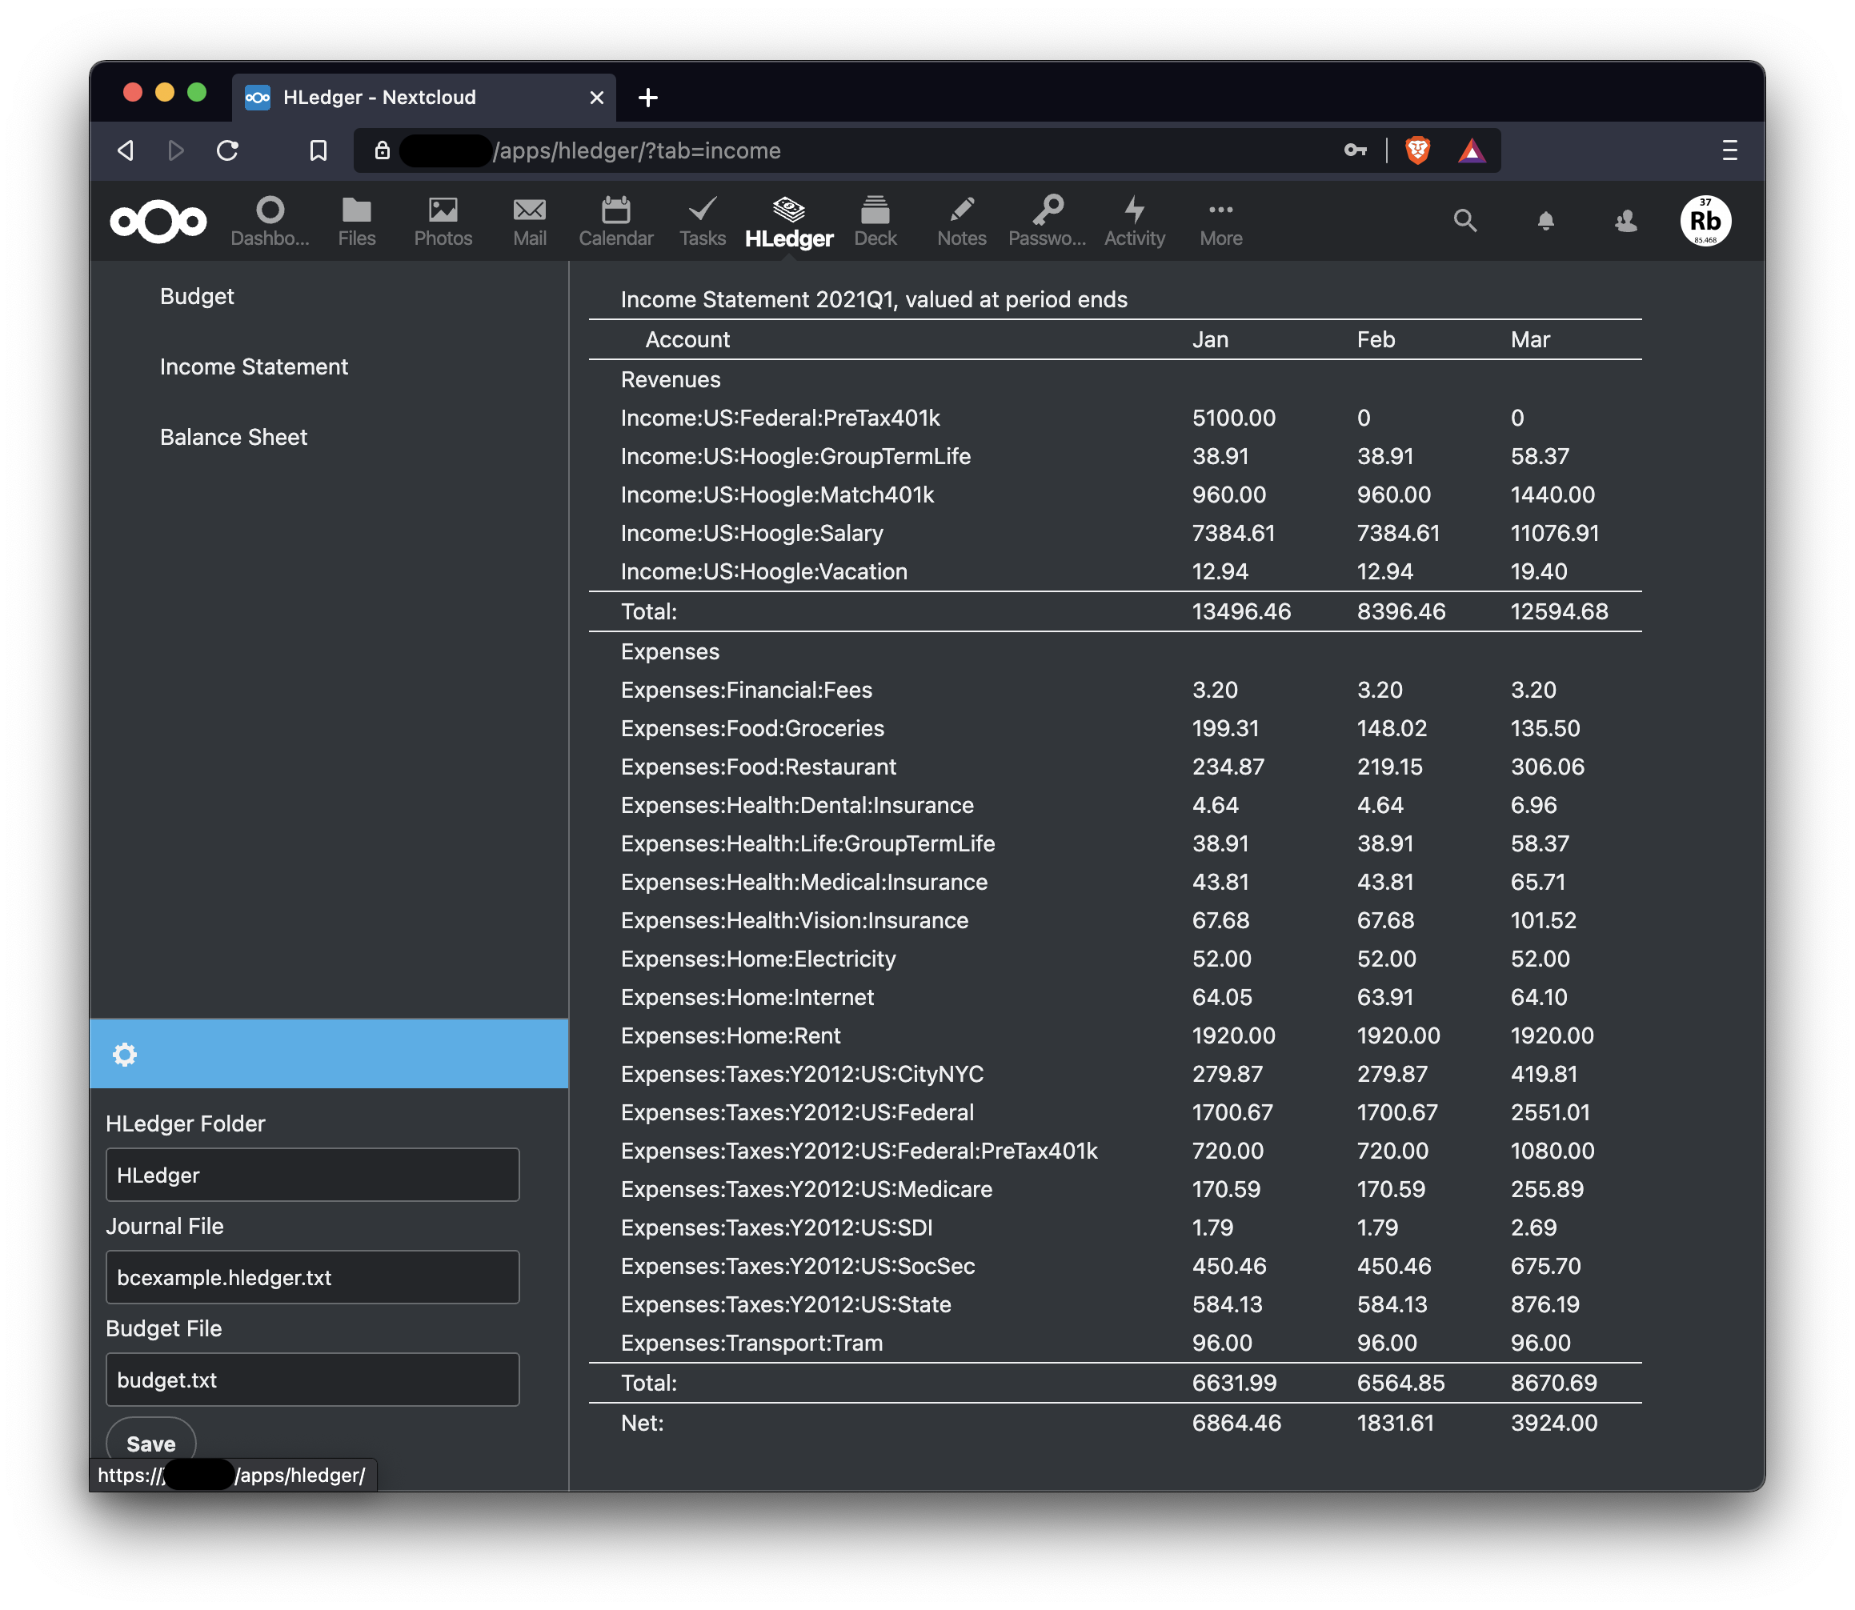
Task: Switch to the Balance Sheet report
Action: coord(234,438)
